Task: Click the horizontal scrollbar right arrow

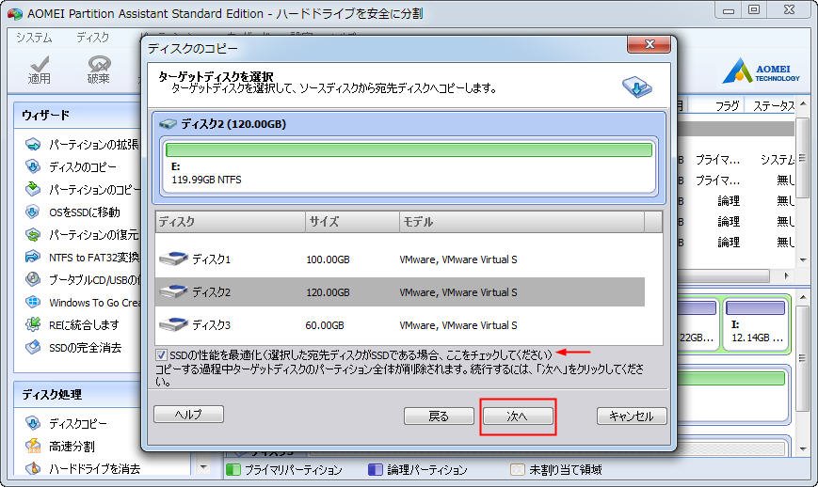Action: [786, 275]
